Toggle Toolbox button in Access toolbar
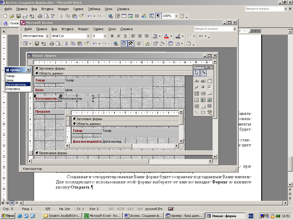This screenshot has width=293, height=220. click(x=130, y=44)
